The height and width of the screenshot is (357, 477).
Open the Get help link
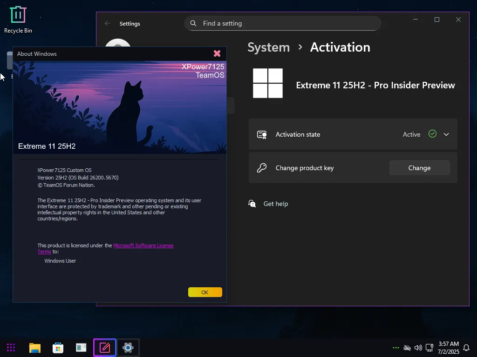[276, 204]
